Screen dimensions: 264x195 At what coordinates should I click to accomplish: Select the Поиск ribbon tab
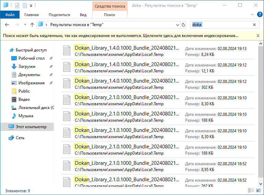point(110,15)
